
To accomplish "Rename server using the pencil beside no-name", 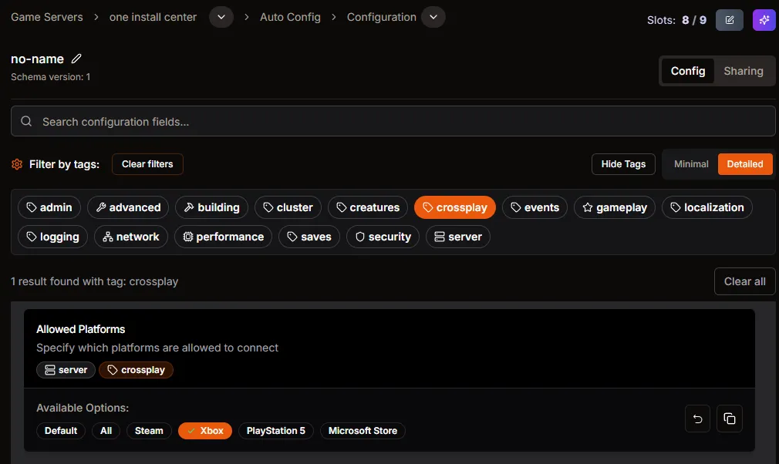I will point(76,58).
